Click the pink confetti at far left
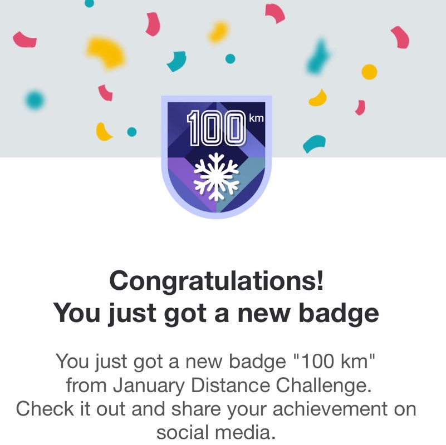The width and height of the screenshot is (446, 445). click(25, 39)
